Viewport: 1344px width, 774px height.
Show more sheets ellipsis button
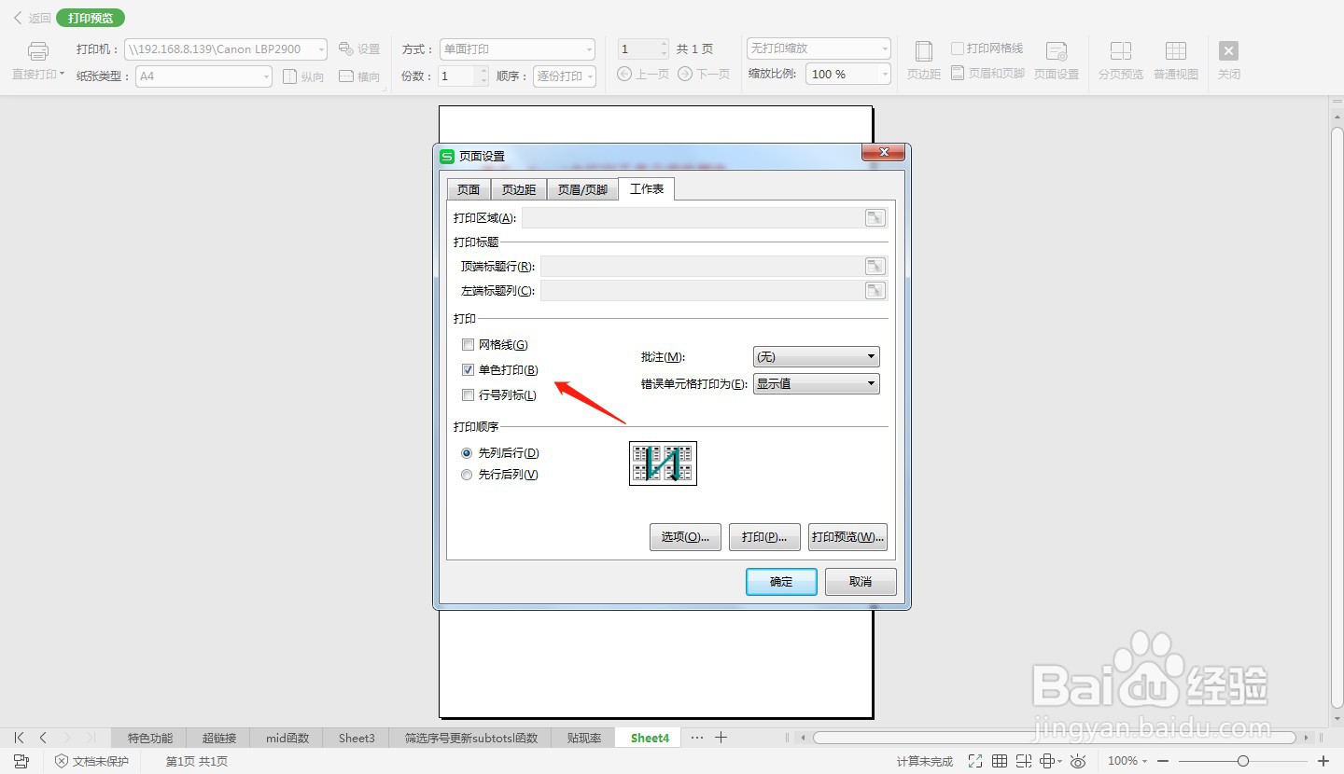tap(696, 738)
